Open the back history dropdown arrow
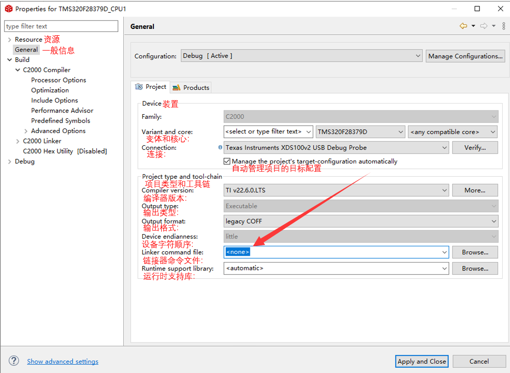 [x=473, y=26]
